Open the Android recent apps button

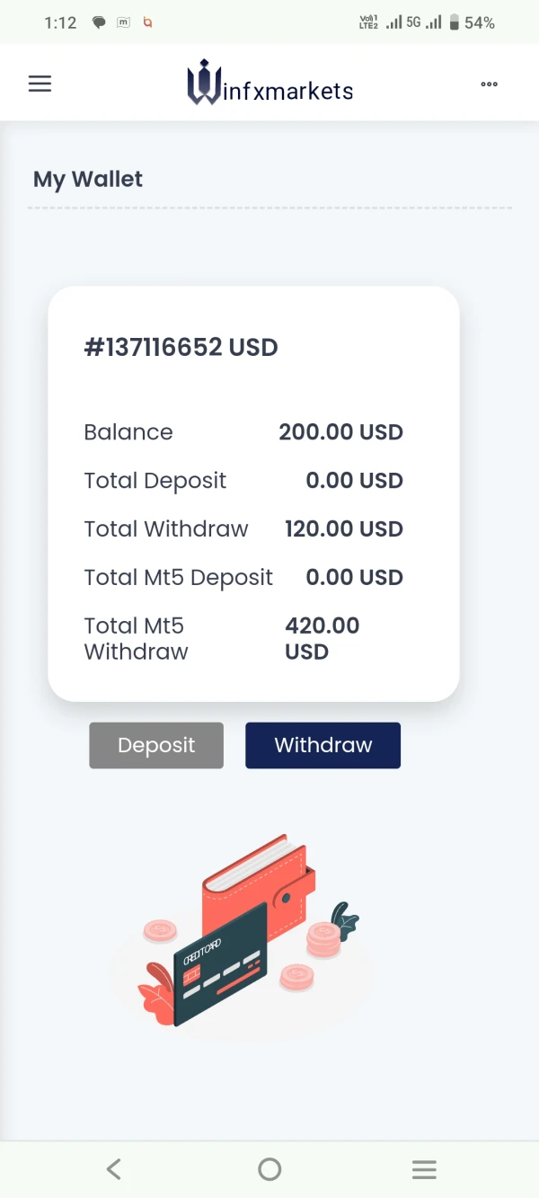pyautogui.click(x=424, y=1169)
